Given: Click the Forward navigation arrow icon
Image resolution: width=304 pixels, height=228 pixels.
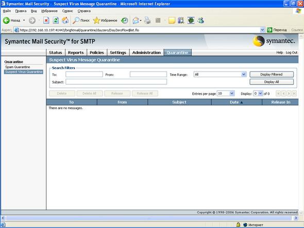Looking at the screenshot, I should [x=32, y=21].
